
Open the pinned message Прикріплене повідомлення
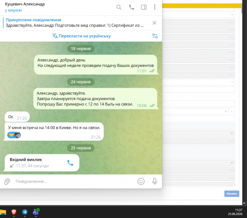[74, 23]
